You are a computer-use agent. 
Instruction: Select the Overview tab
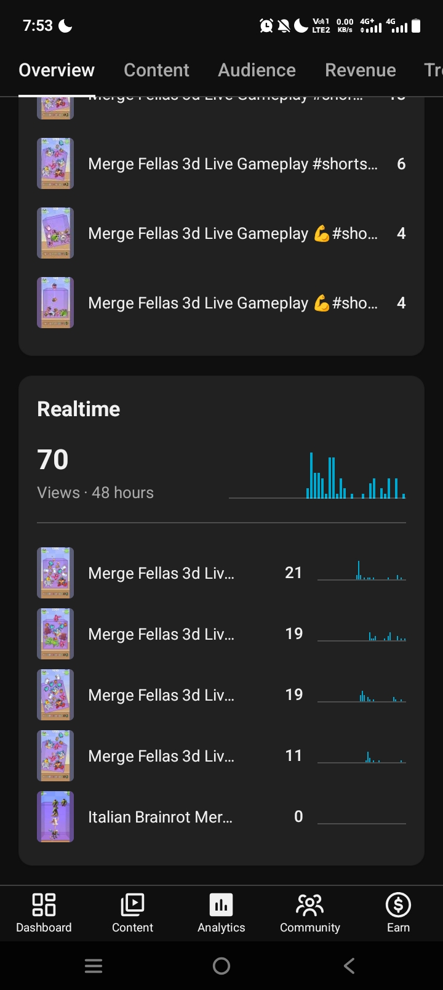point(57,70)
